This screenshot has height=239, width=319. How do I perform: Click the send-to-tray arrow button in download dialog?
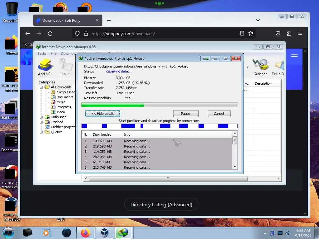[x=205, y=59]
